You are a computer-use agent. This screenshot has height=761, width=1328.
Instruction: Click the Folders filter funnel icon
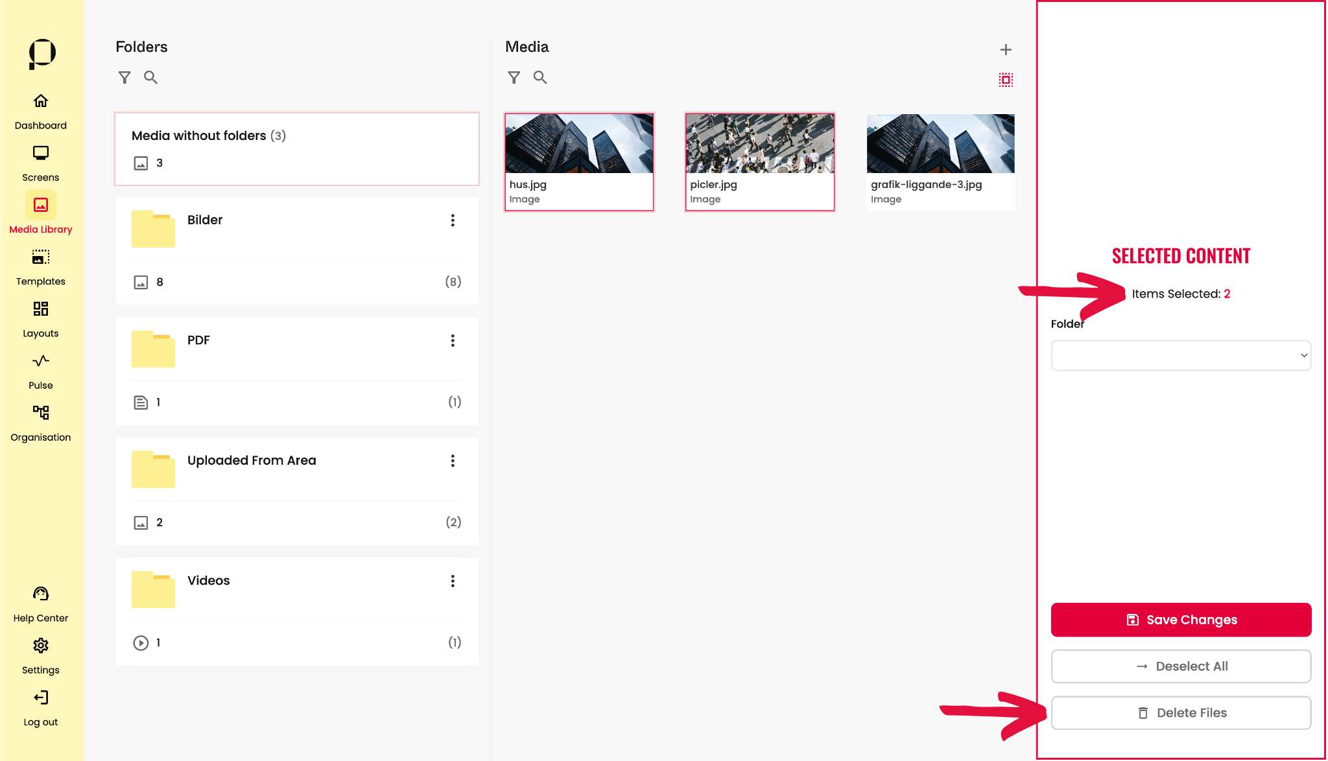point(124,78)
